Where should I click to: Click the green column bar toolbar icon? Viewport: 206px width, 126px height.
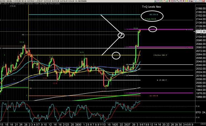tap(166, 1)
